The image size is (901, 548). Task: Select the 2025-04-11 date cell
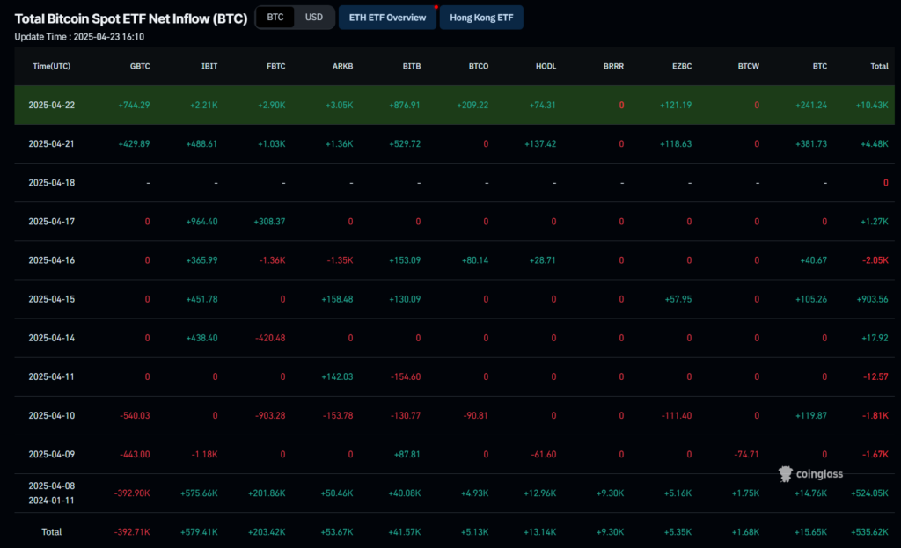pos(52,376)
